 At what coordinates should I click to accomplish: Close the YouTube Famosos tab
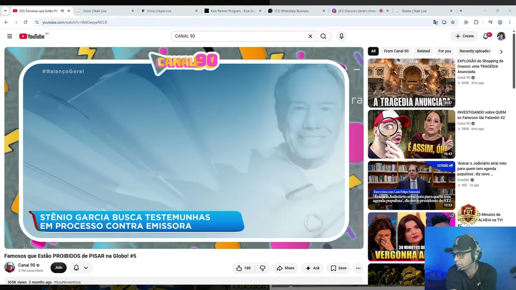[x=69, y=11]
